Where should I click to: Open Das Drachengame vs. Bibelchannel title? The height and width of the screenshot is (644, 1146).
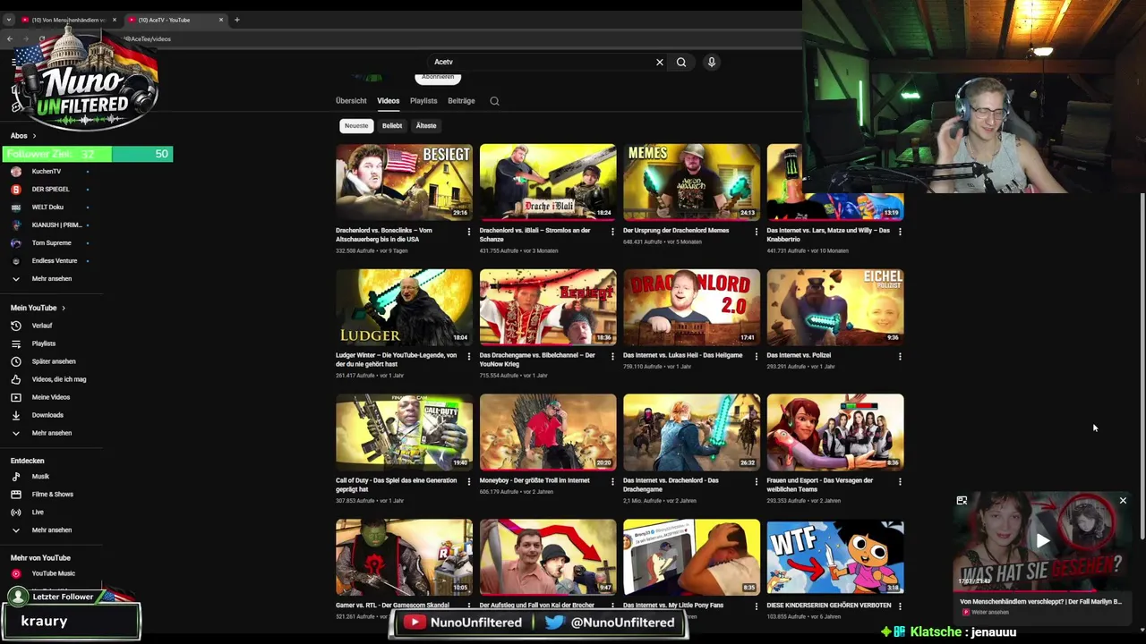(x=537, y=360)
